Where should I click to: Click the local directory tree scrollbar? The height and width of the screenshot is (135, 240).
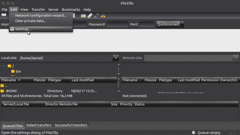click(118, 70)
